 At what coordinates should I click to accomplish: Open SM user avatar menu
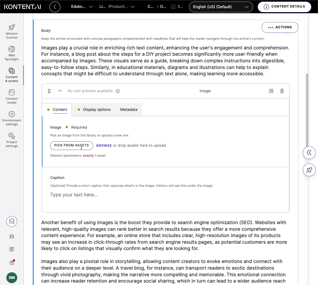click(12, 277)
